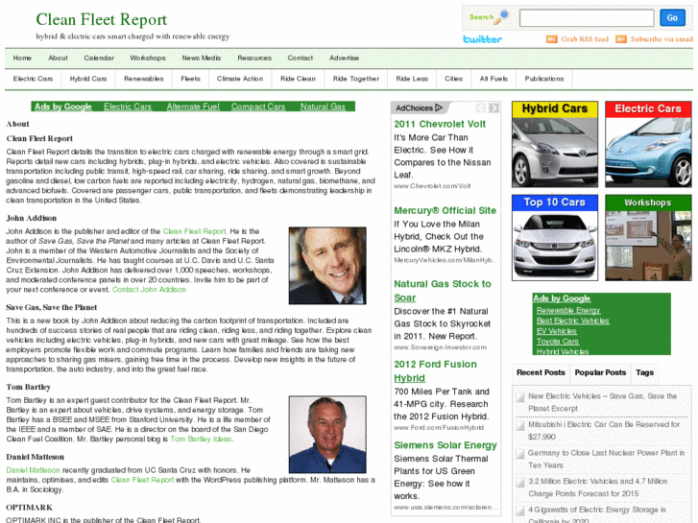Viewport: 698px width, 523px height.
Task: Open the Workshops menu item
Action: [148, 58]
